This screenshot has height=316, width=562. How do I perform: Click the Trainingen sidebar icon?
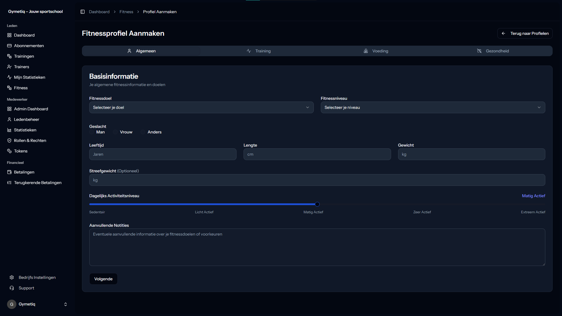9,56
